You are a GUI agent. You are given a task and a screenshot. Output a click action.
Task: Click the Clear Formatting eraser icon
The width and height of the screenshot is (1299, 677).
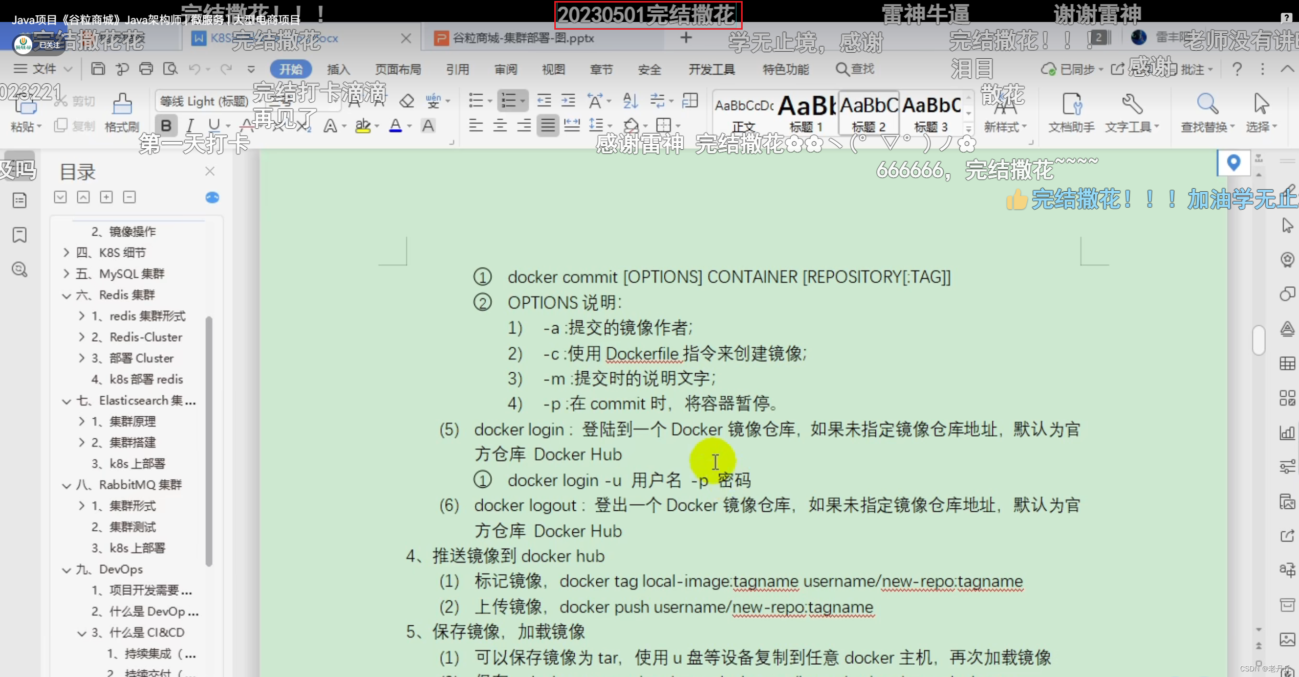coord(407,101)
